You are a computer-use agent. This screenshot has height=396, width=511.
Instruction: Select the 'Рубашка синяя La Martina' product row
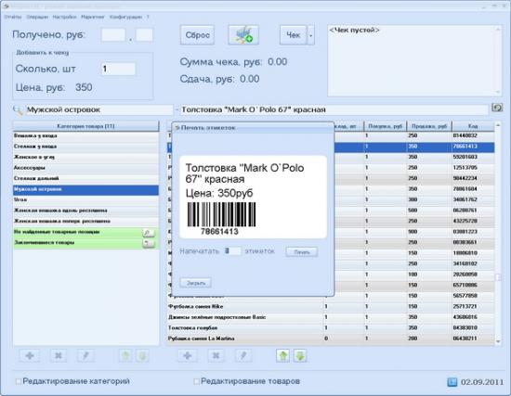(331, 339)
